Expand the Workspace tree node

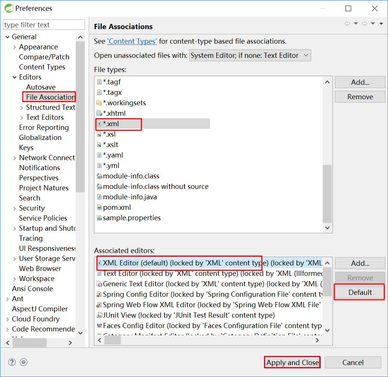15,279
